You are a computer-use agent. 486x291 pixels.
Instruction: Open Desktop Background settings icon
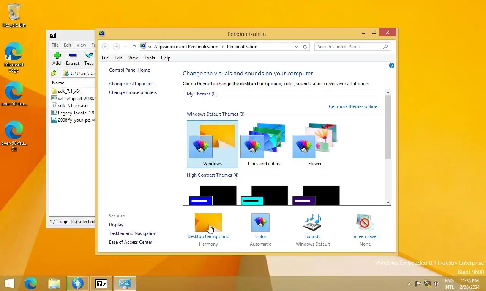(208, 222)
